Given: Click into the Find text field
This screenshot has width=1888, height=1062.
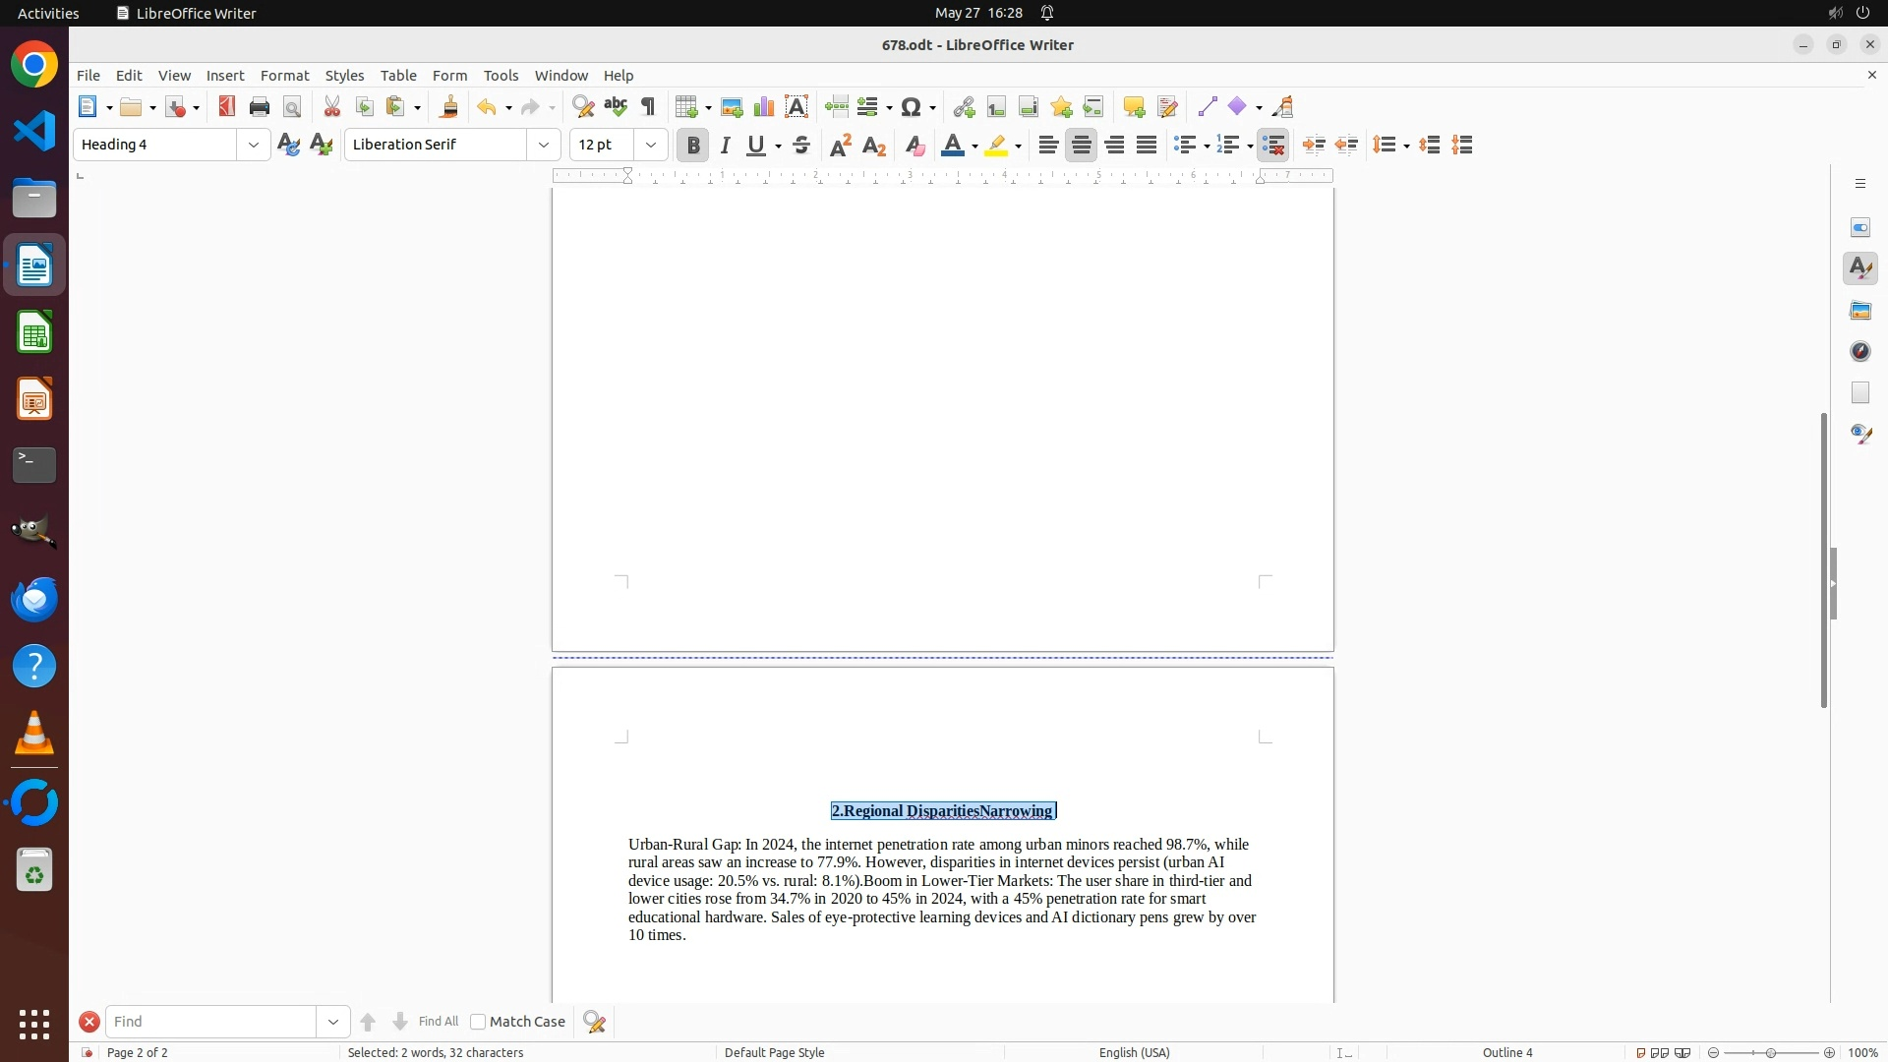Looking at the screenshot, I should pyautogui.click(x=211, y=1022).
